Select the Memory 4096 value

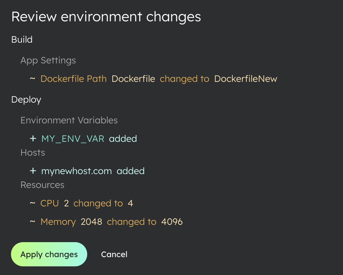pyautogui.click(x=172, y=221)
